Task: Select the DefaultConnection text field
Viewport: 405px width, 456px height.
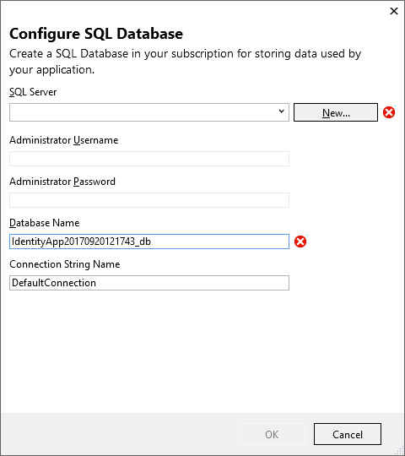Action: [149, 283]
